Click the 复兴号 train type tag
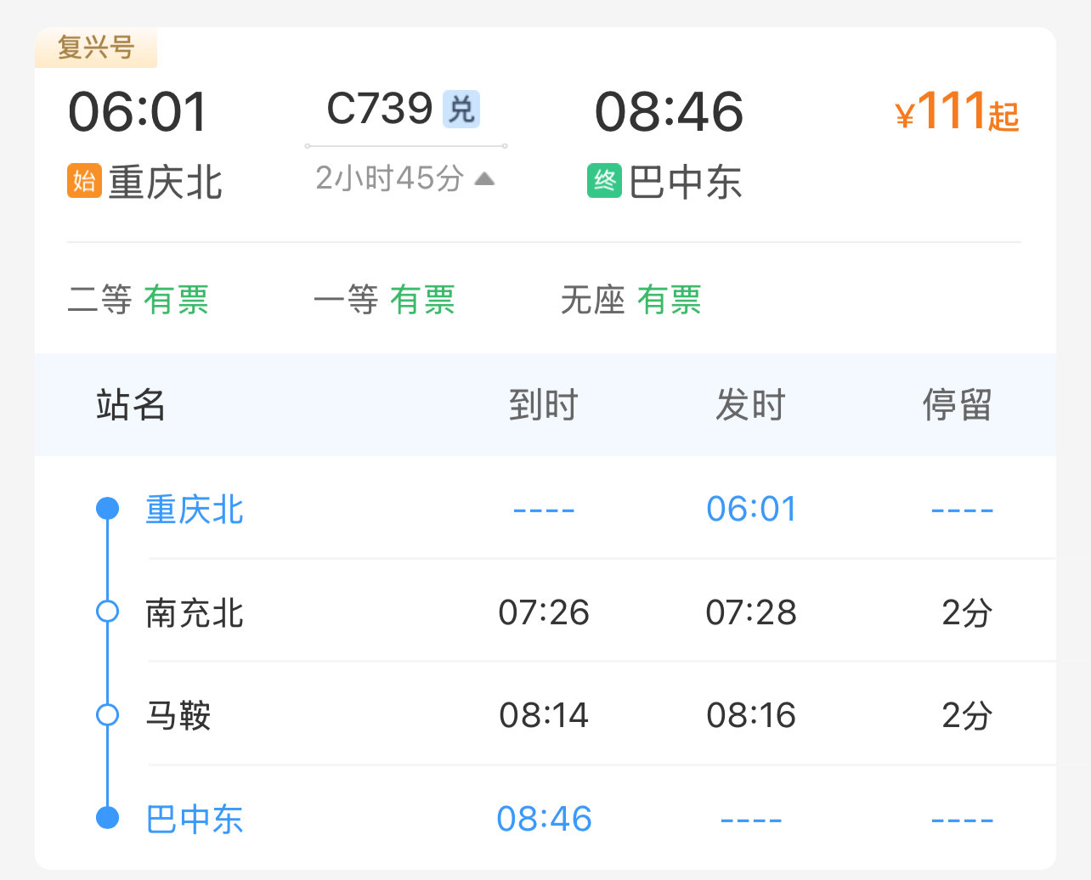The image size is (1091, 880). click(x=96, y=48)
